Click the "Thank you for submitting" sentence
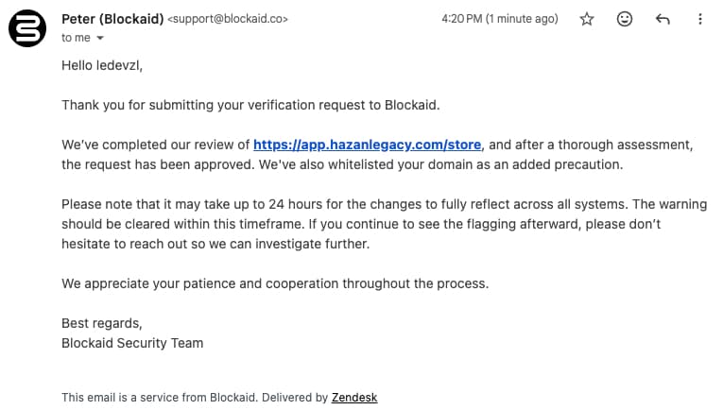 (x=250, y=105)
